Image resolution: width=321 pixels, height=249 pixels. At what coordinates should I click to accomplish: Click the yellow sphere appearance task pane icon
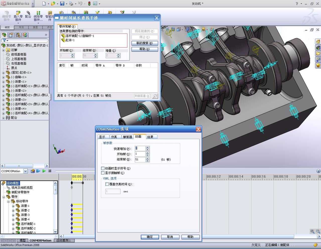pyautogui.click(x=318, y=66)
